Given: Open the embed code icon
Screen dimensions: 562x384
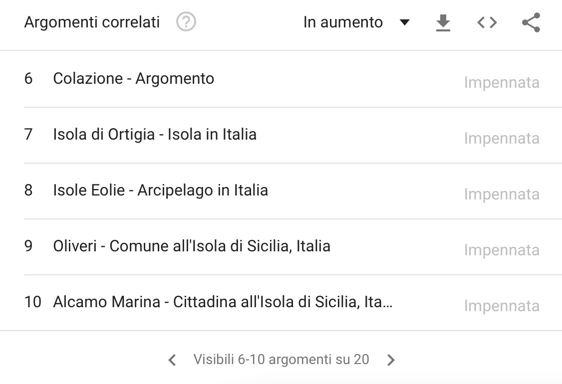Looking at the screenshot, I should tap(487, 22).
